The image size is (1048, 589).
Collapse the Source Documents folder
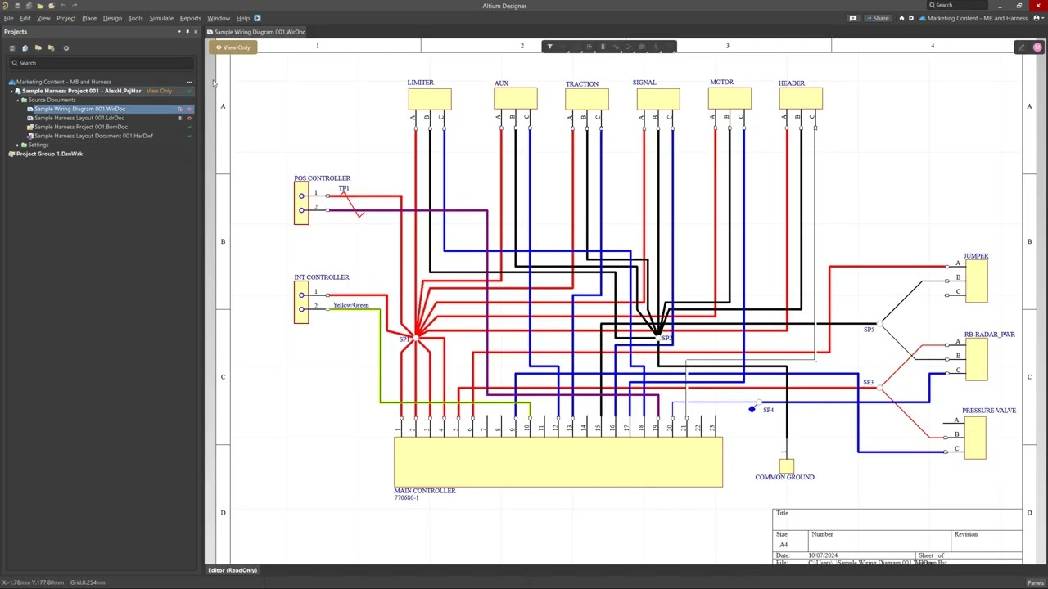coord(18,100)
